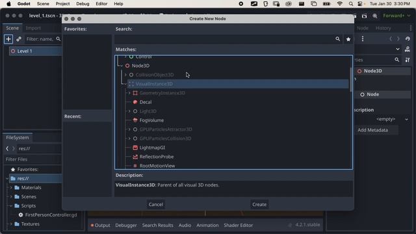
Task: Click the inspector history clock icon
Action: (x=408, y=39)
